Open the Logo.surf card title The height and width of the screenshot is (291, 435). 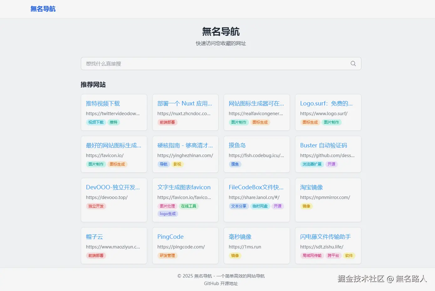point(326,104)
